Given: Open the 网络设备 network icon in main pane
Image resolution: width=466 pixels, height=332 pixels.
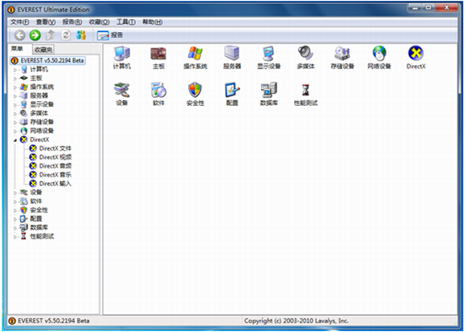Looking at the screenshot, I should click(x=379, y=58).
